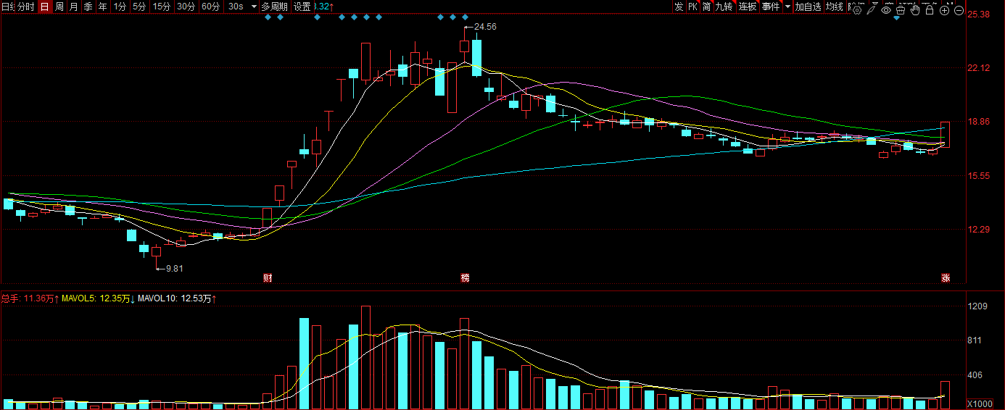Viewport: 1005px width, 410px height.
Task: Switch to 月 monthly period
Action: [x=73, y=7]
